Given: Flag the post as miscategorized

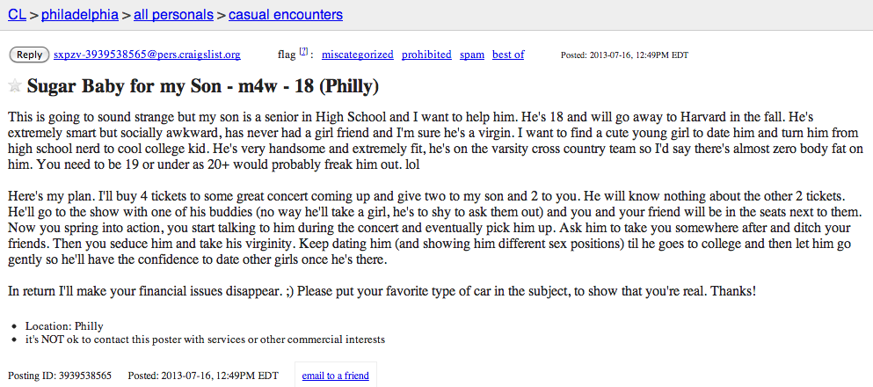Looking at the screenshot, I should point(358,55).
